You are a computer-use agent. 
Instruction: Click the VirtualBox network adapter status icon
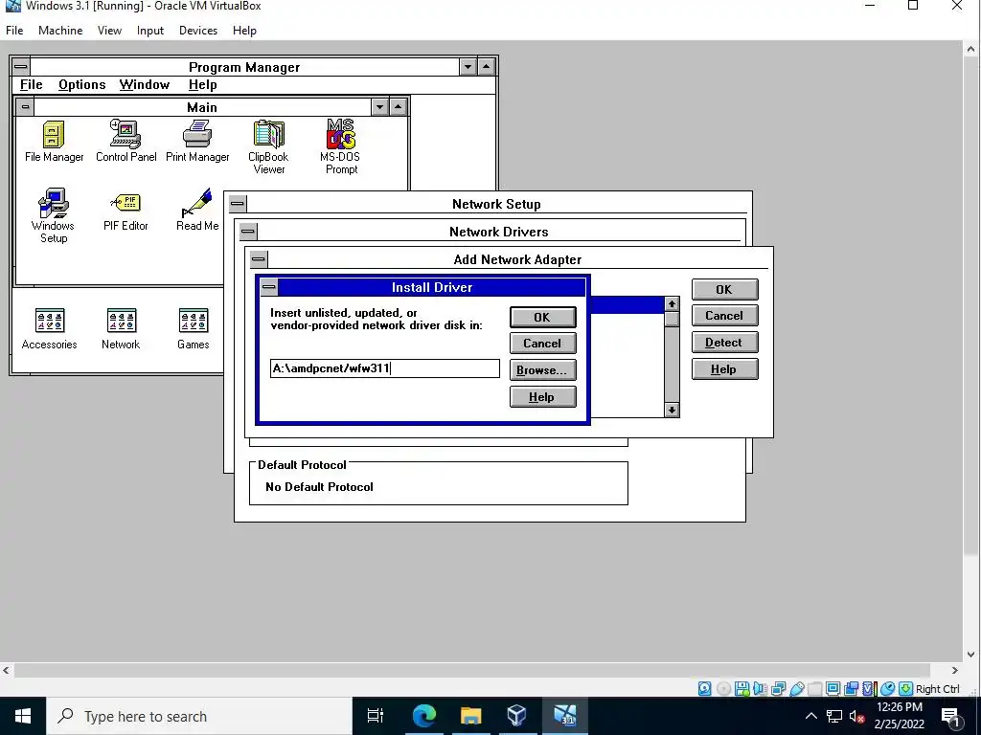tap(778, 689)
